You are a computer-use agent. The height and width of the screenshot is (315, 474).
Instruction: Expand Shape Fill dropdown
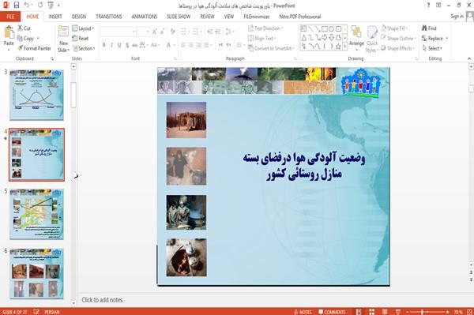(394, 28)
